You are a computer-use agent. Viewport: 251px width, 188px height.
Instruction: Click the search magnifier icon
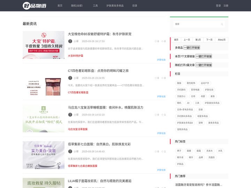[222, 24]
